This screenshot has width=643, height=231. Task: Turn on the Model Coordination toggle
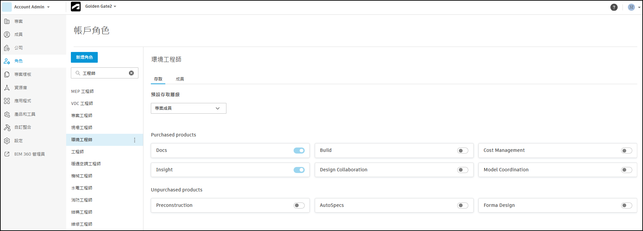pyautogui.click(x=627, y=170)
